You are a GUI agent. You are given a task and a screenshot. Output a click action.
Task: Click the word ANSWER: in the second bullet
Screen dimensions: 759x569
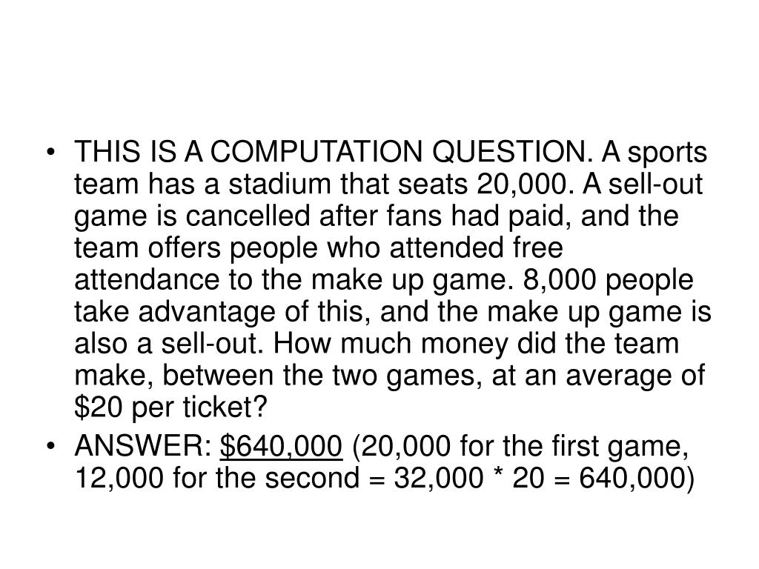[143, 445]
